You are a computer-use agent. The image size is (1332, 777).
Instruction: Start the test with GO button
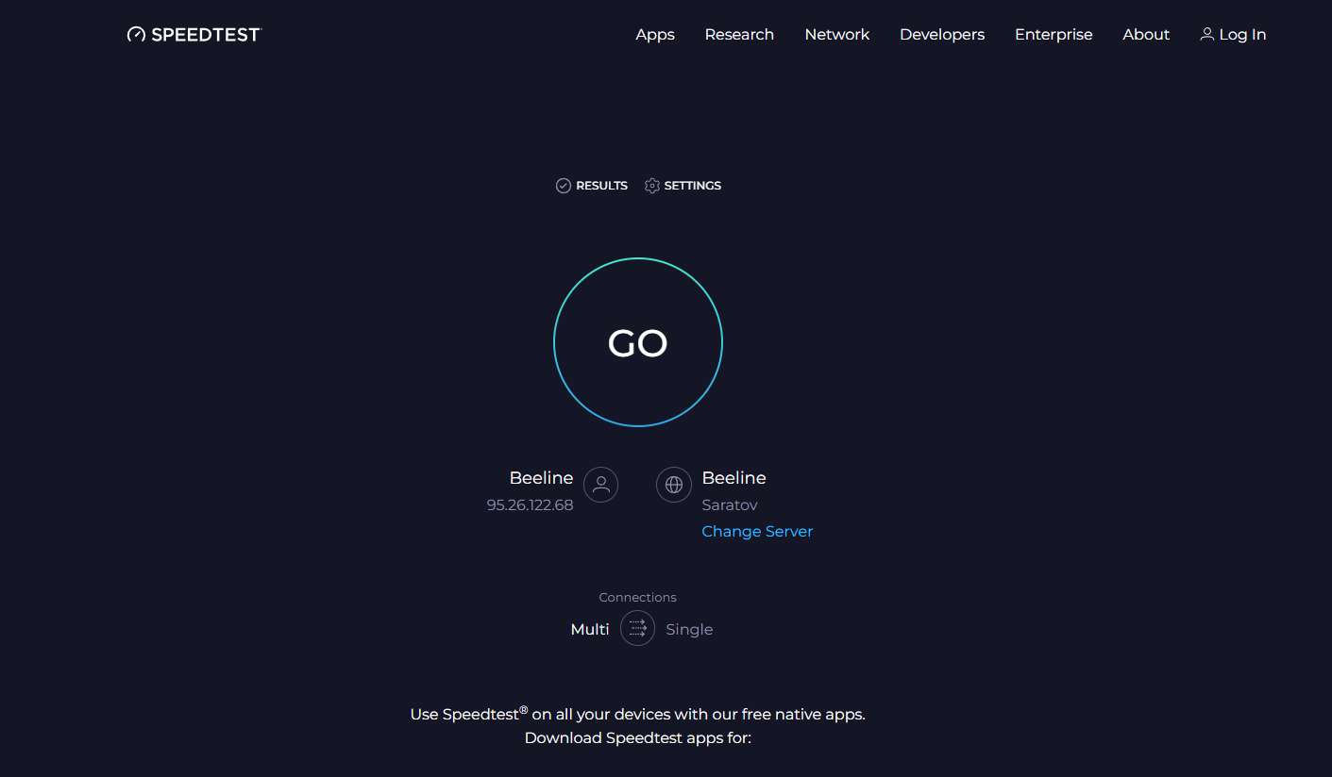(x=638, y=342)
